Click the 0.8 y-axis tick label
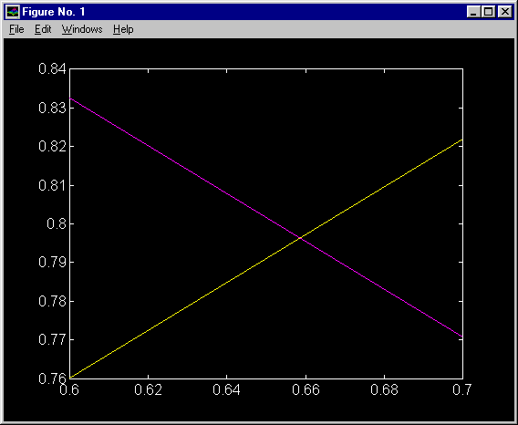The image size is (518, 425). [x=57, y=224]
